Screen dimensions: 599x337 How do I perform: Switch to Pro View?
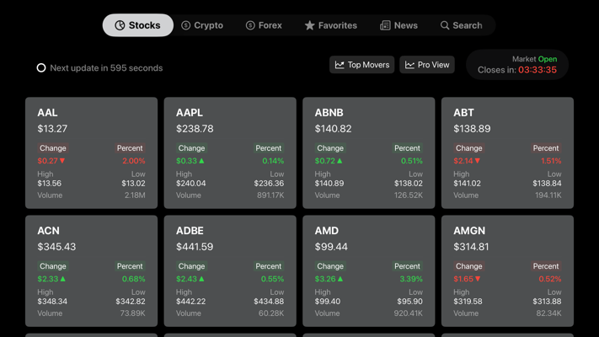tap(427, 65)
